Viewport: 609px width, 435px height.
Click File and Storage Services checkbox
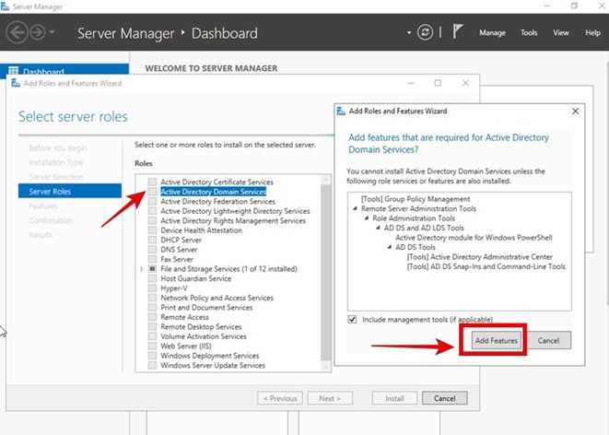tap(152, 269)
